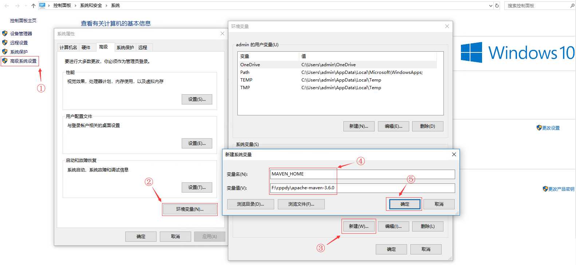576x265 pixels.
Task: Click 新建(W) for system variables
Action: coord(359,226)
